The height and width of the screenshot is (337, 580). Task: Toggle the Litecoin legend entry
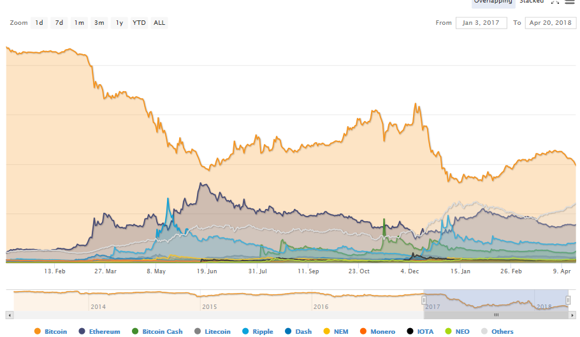pyautogui.click(x=213, y=331)
